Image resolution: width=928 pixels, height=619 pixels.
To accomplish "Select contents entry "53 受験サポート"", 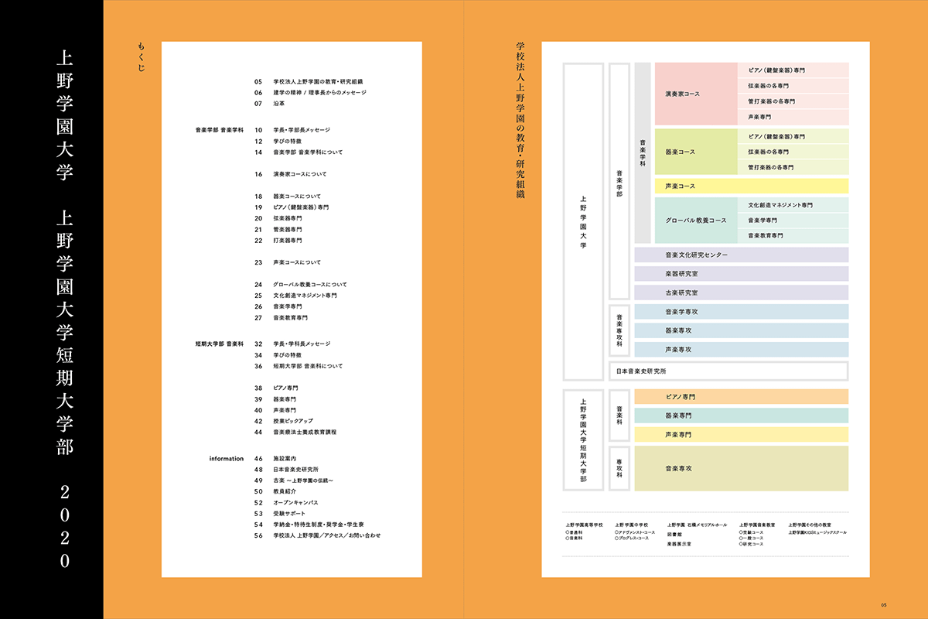I will click(x=280, y=514).
